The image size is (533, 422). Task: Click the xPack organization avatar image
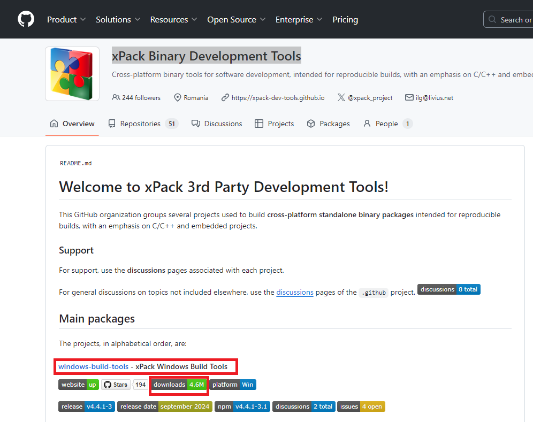click(x=72, y=74)
